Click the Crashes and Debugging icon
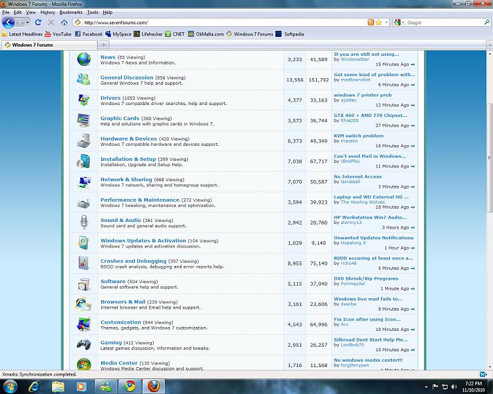The image size is (493, 394). click(83, 263)
